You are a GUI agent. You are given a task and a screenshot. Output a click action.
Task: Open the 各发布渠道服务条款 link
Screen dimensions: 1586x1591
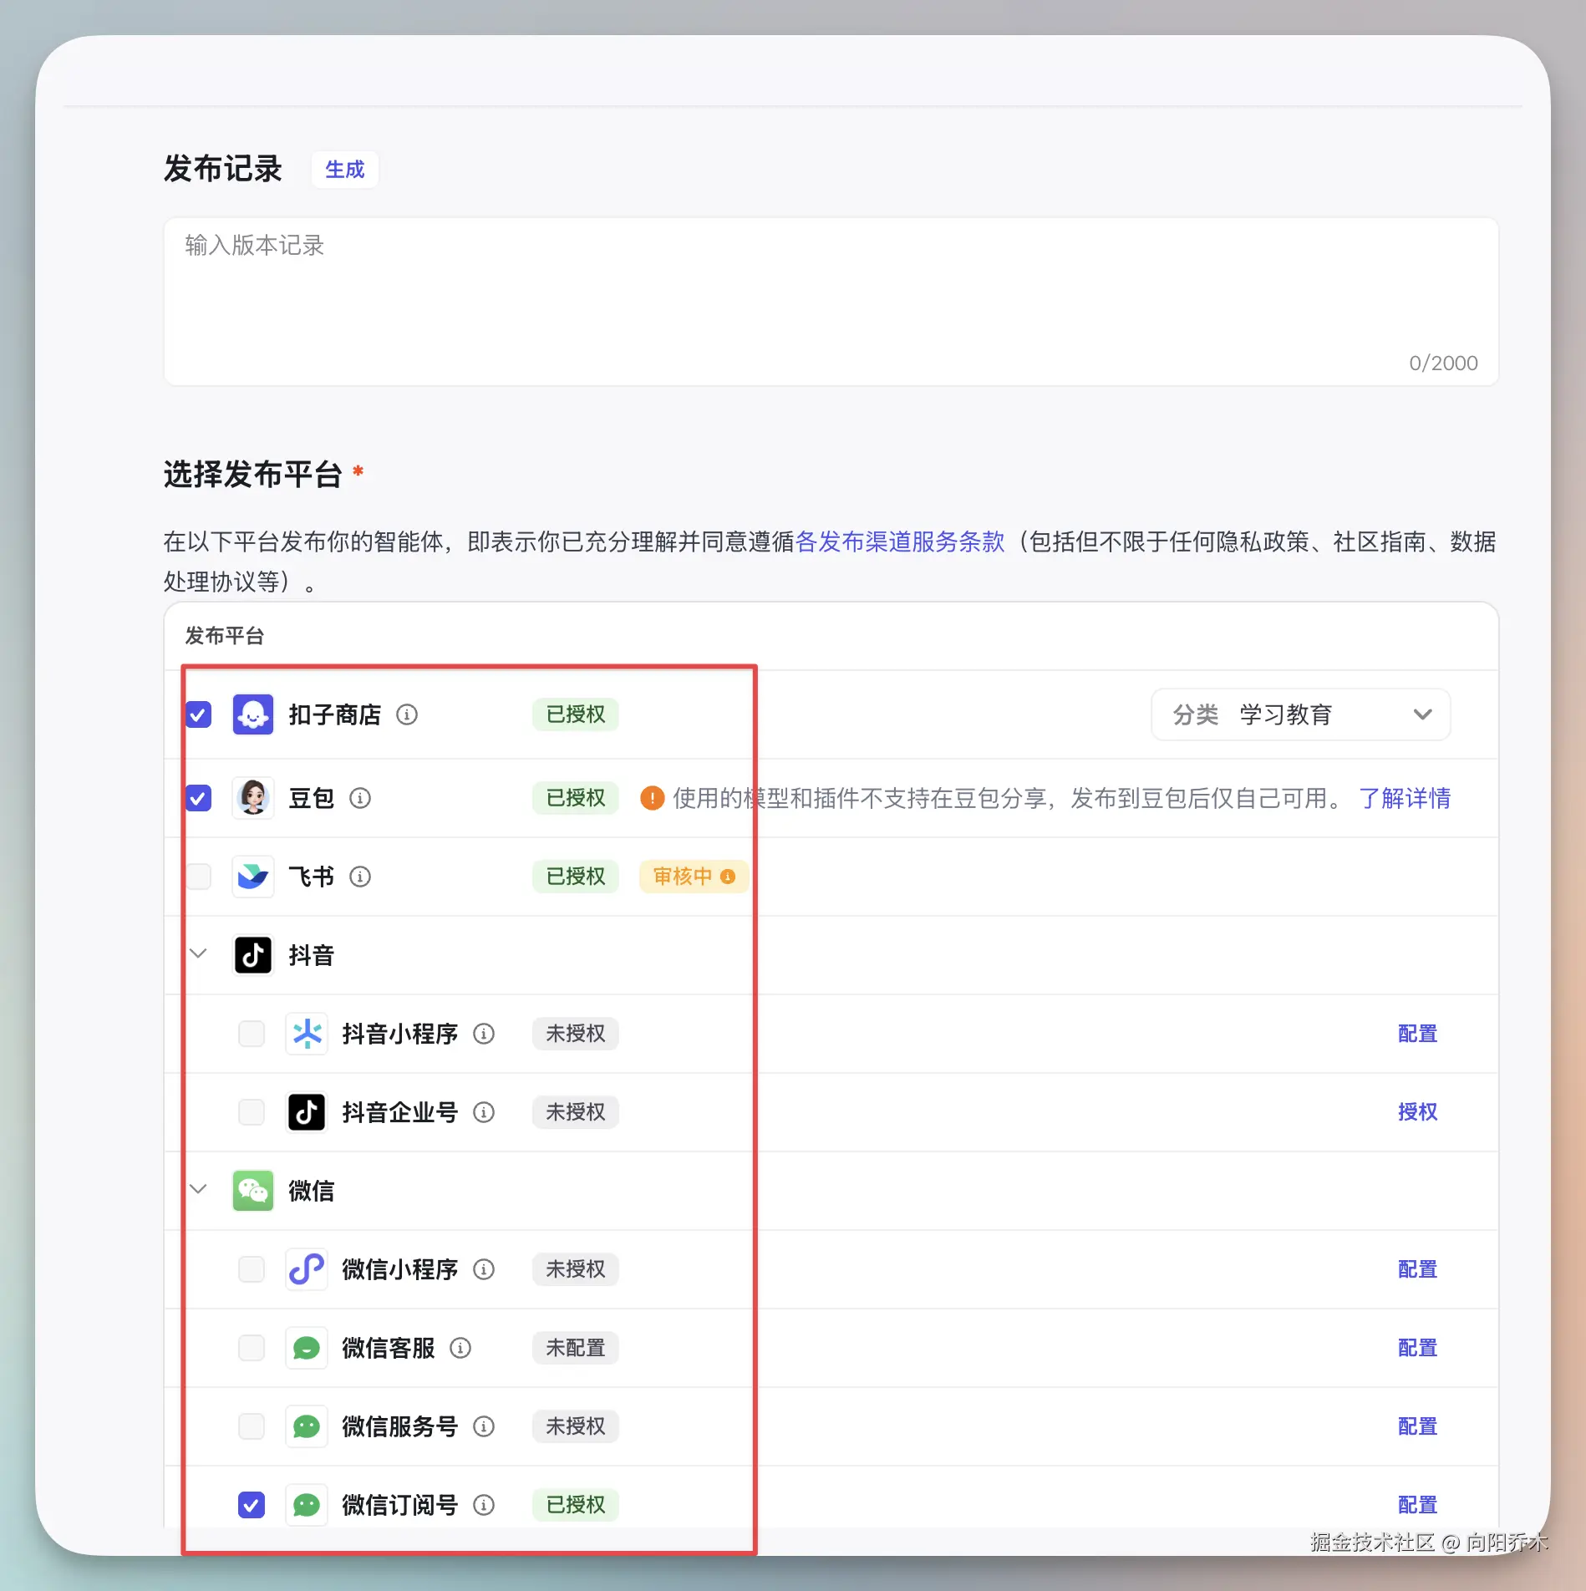[x=900, y=541]
